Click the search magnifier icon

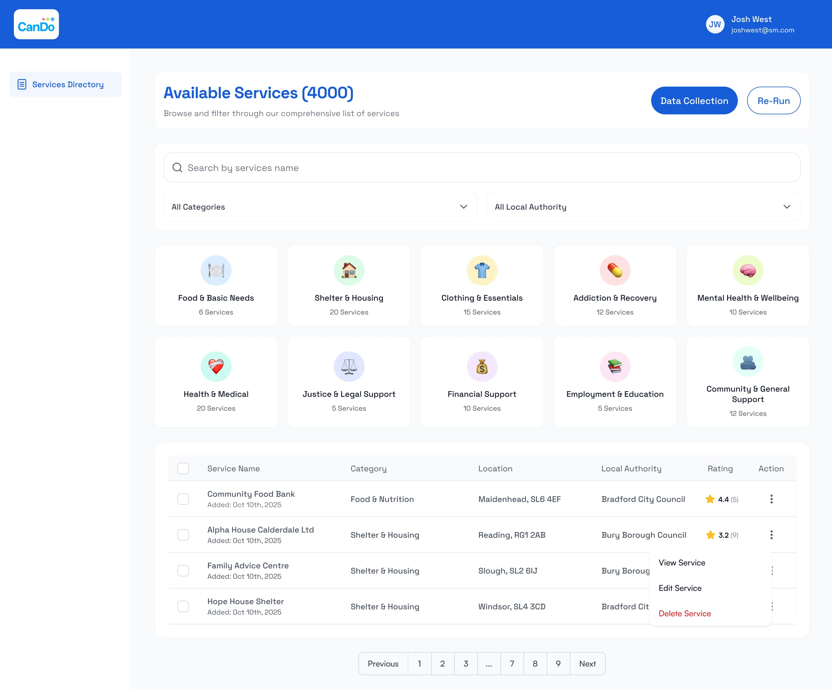tap(177, 168)
